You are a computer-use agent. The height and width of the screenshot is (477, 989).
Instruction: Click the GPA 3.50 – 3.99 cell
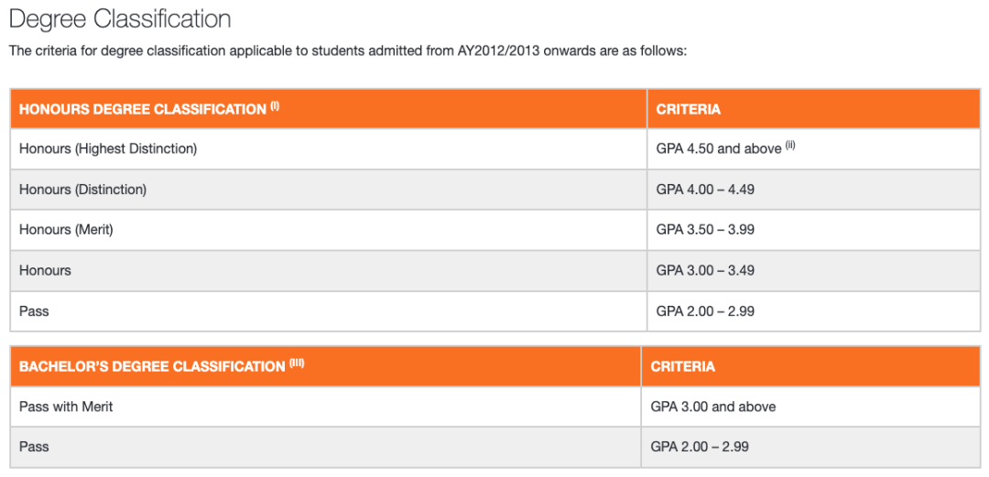(x=813, y=231)
